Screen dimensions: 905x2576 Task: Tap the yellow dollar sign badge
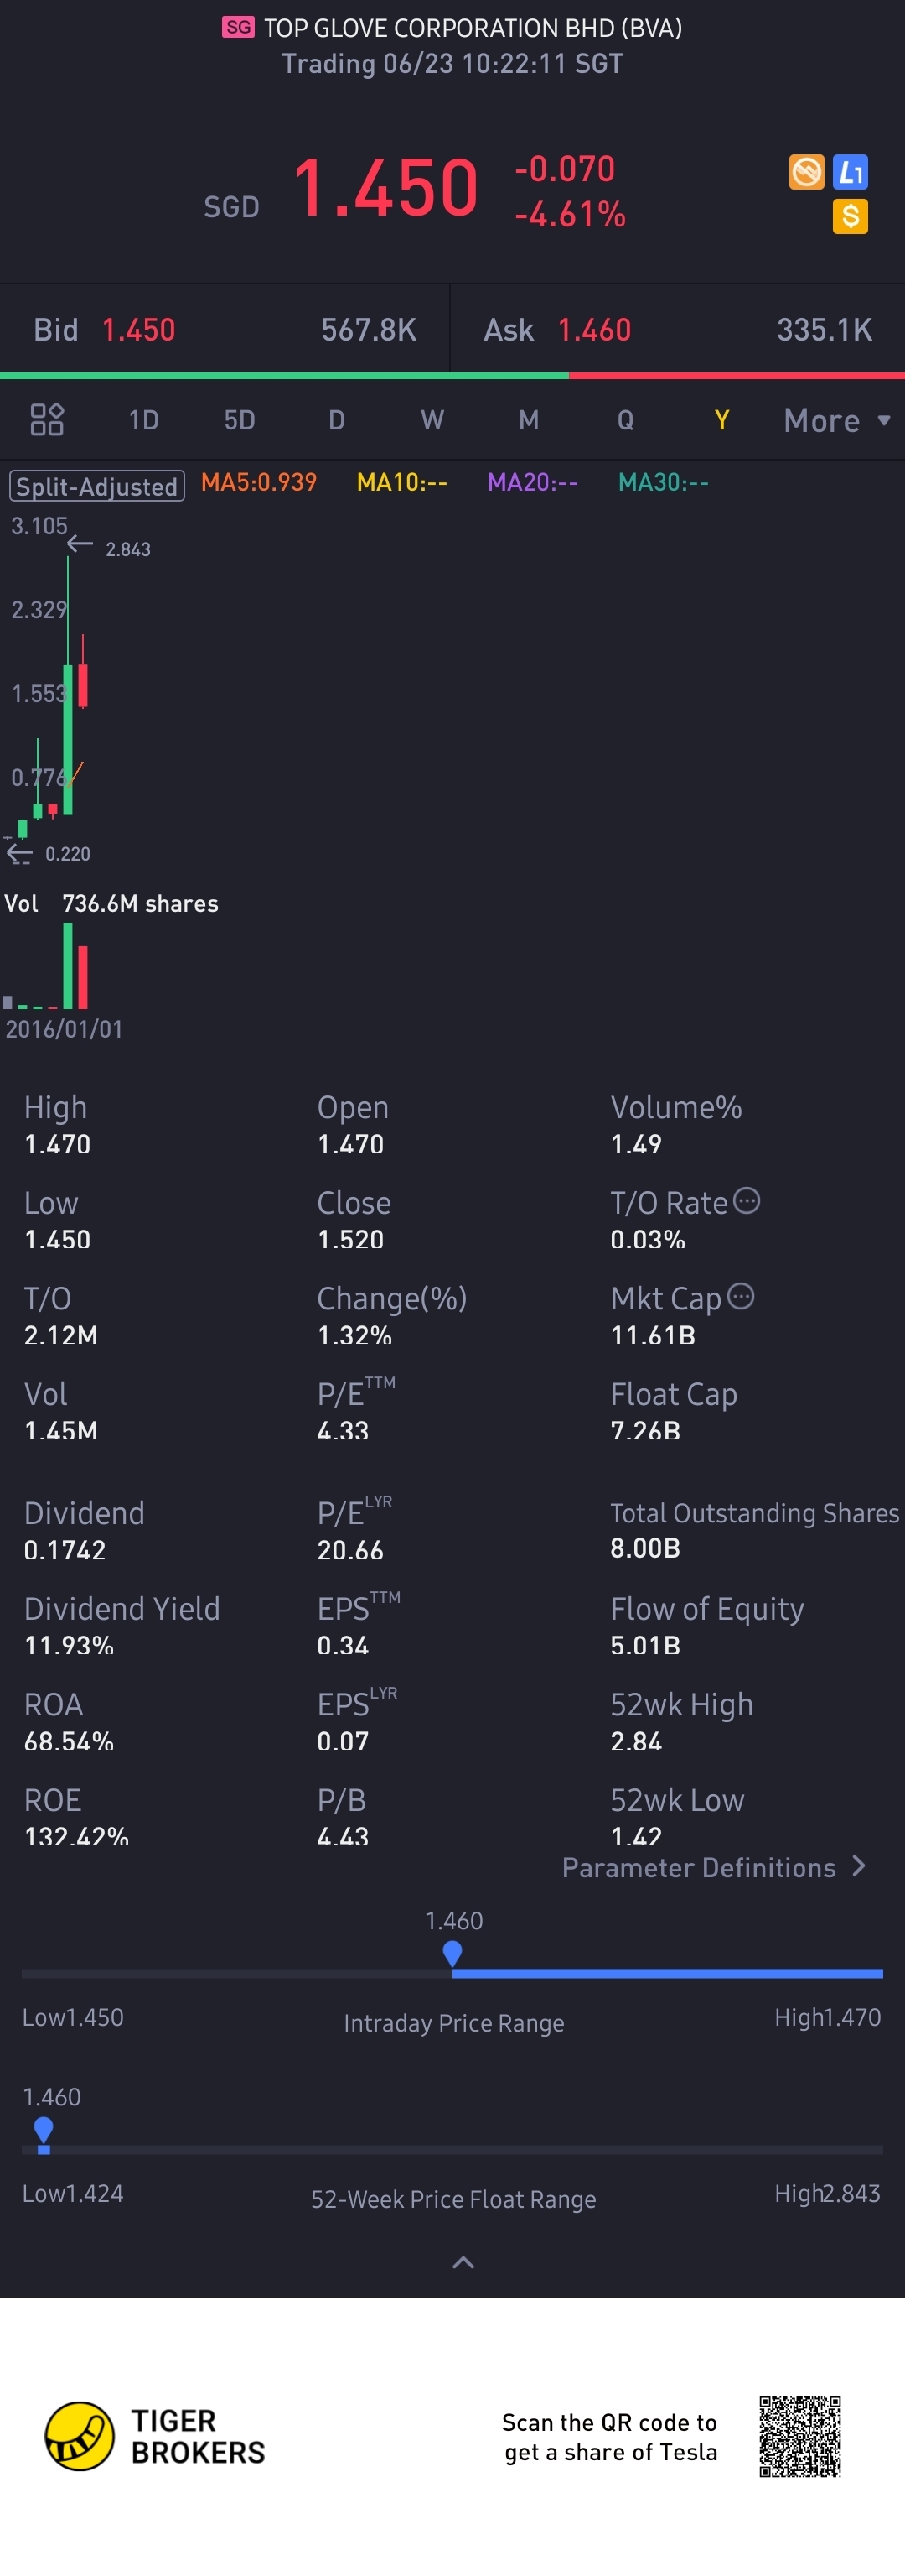(x=850, y=216)
